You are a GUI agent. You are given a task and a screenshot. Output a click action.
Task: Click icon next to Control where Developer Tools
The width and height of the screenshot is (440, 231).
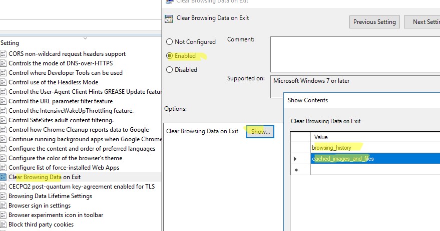(3, 73)
